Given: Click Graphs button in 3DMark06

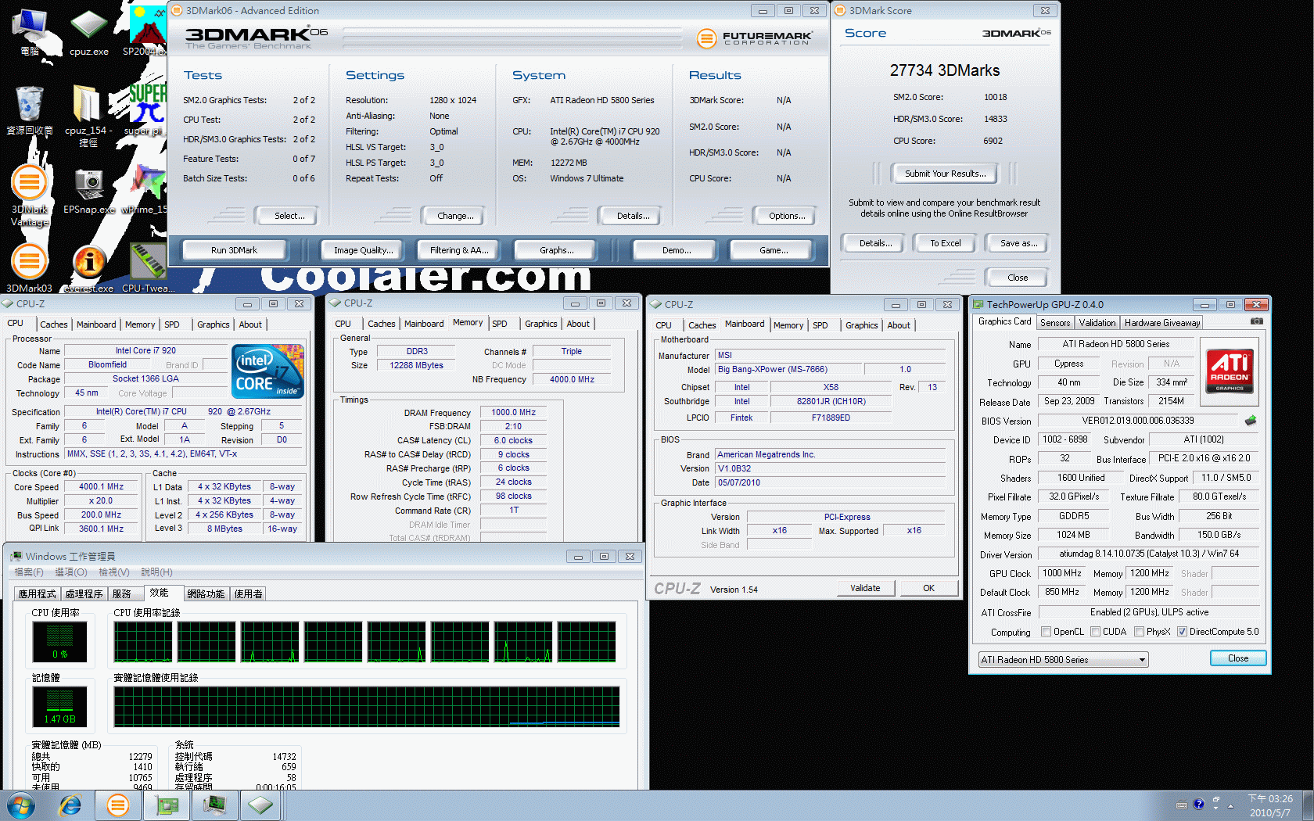Looking at the screenshot, I should (556, 250).
